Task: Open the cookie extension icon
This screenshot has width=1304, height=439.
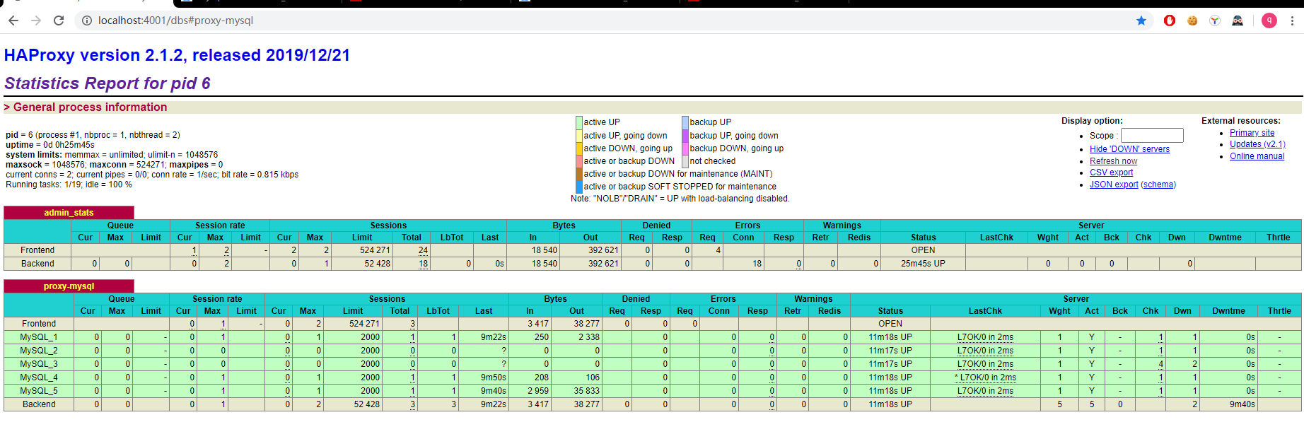Action: (1192, 21)
